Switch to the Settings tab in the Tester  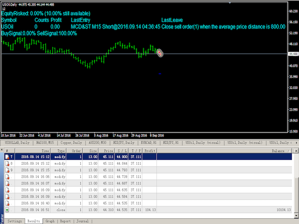[15, 221]
